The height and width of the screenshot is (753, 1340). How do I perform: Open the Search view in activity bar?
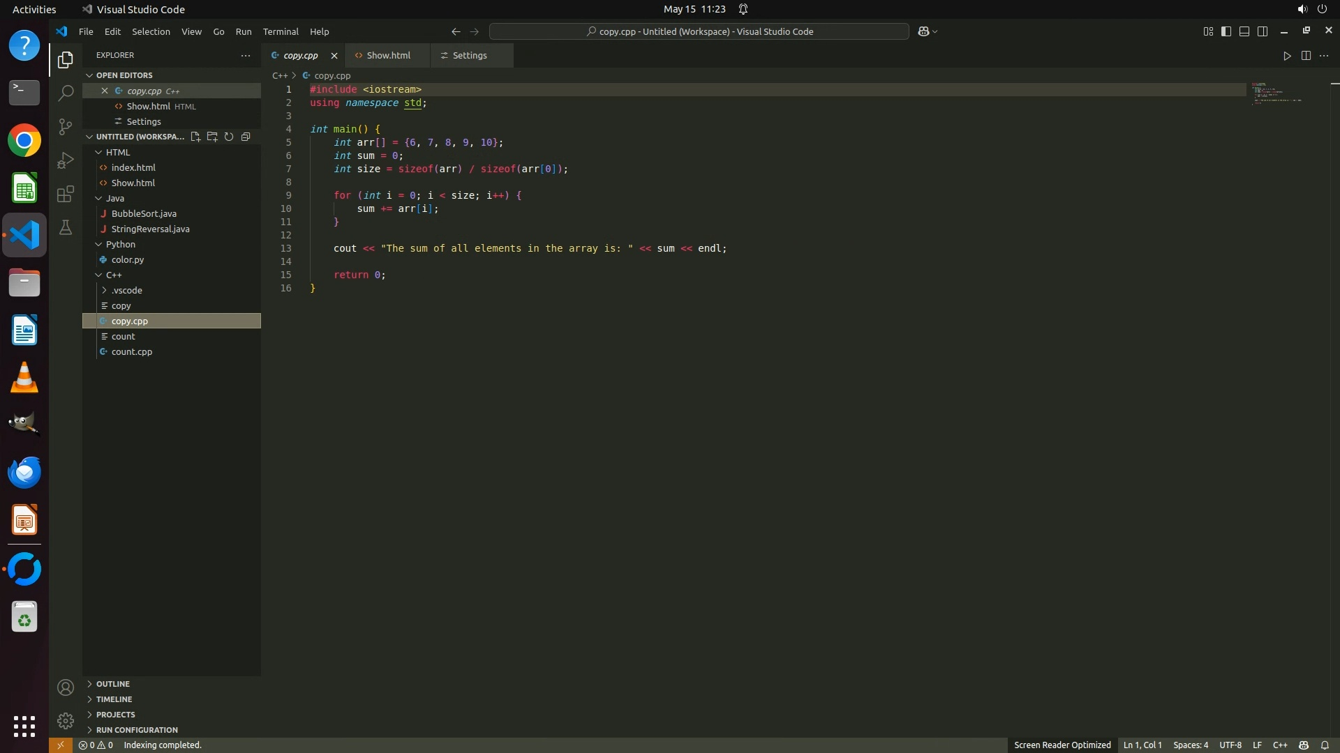pyautogui.click(x=65, y=93)
